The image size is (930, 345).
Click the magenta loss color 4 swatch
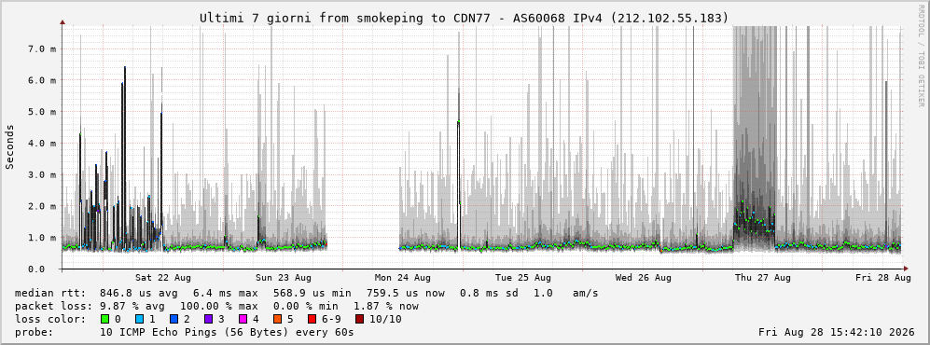(241, 320)
